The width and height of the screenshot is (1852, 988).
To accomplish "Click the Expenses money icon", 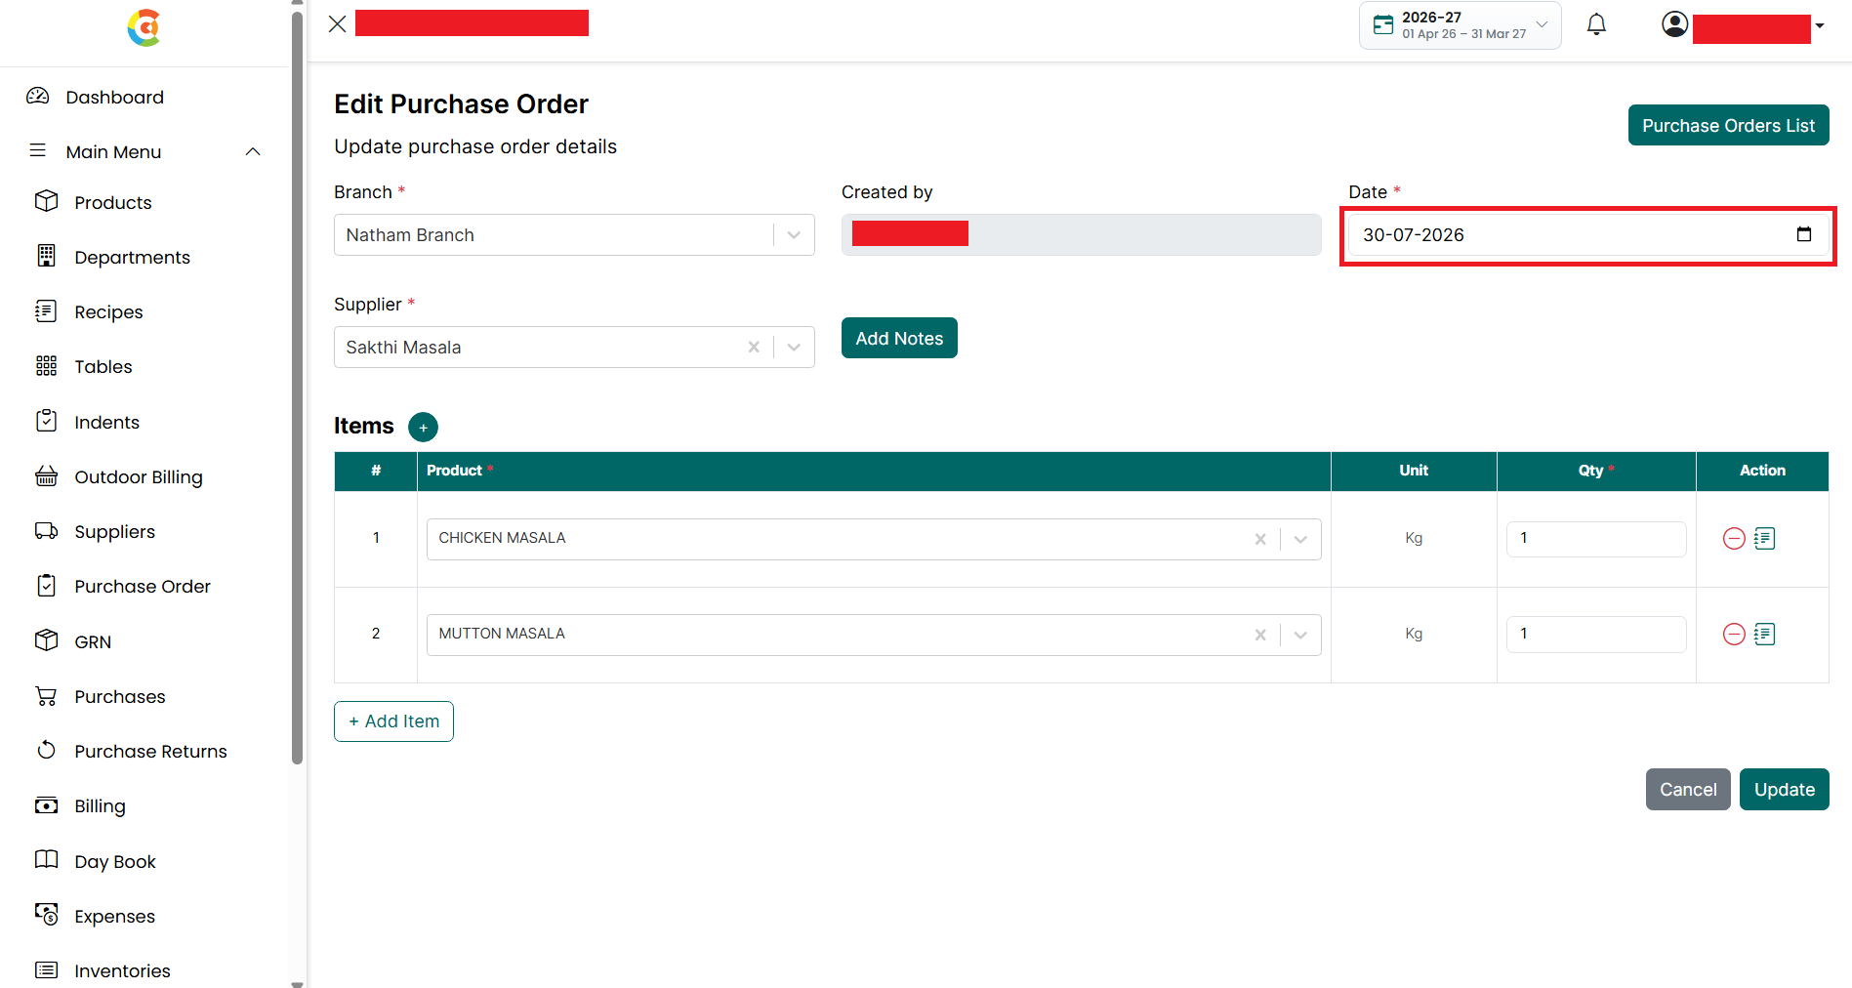I will click(x=46, y=915).
